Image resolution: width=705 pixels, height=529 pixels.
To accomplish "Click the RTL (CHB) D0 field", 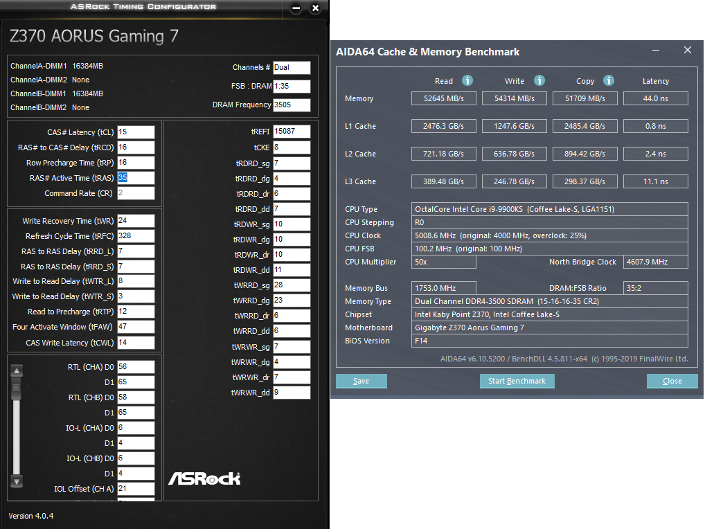I will pos(136,397).
